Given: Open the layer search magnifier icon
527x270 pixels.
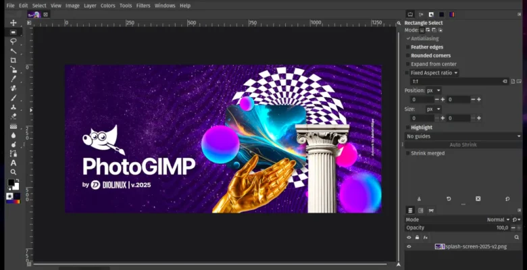Looking at the screenshot, I should (x=517, y=238).
